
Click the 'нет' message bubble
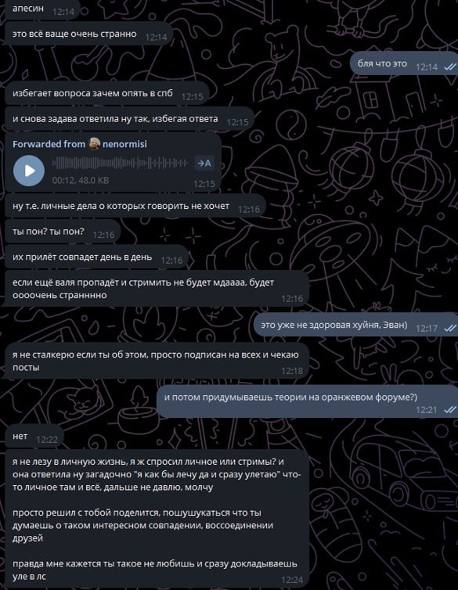34,437
